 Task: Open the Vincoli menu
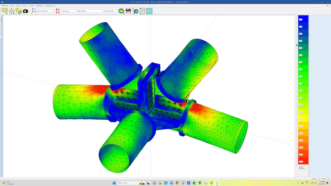(x=12, y=6)
